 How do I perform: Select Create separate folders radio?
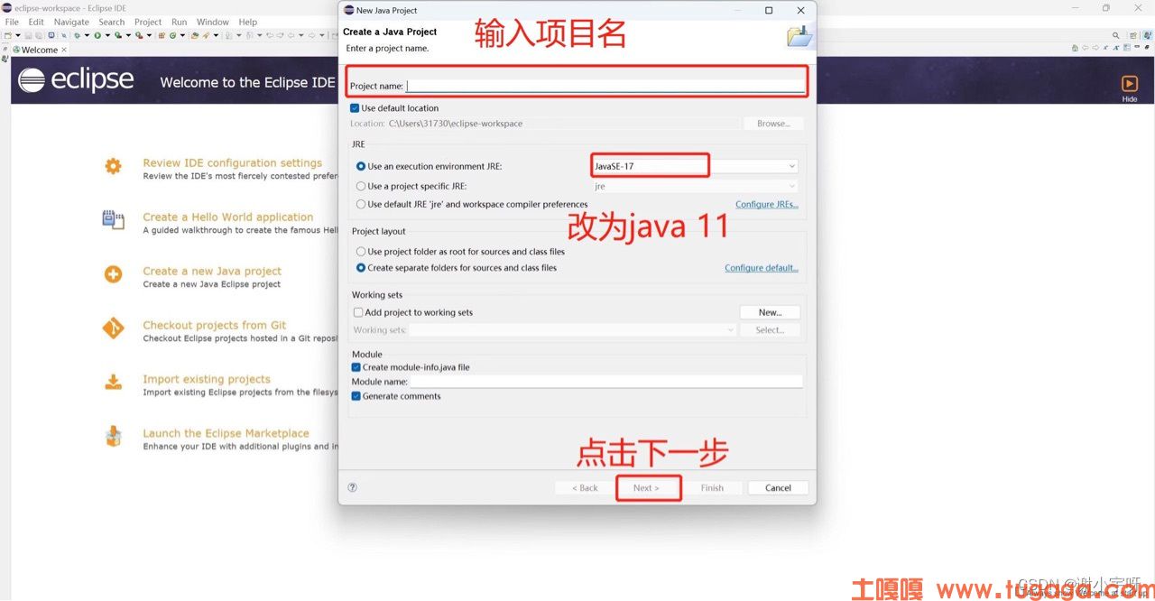tap(361, 268)
